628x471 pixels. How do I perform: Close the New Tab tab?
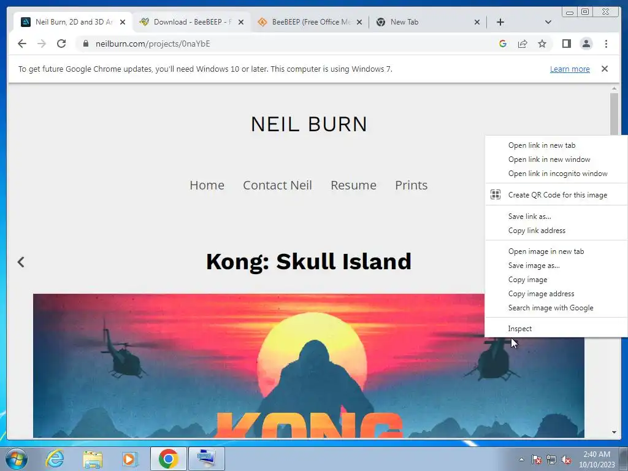[477, 22]
